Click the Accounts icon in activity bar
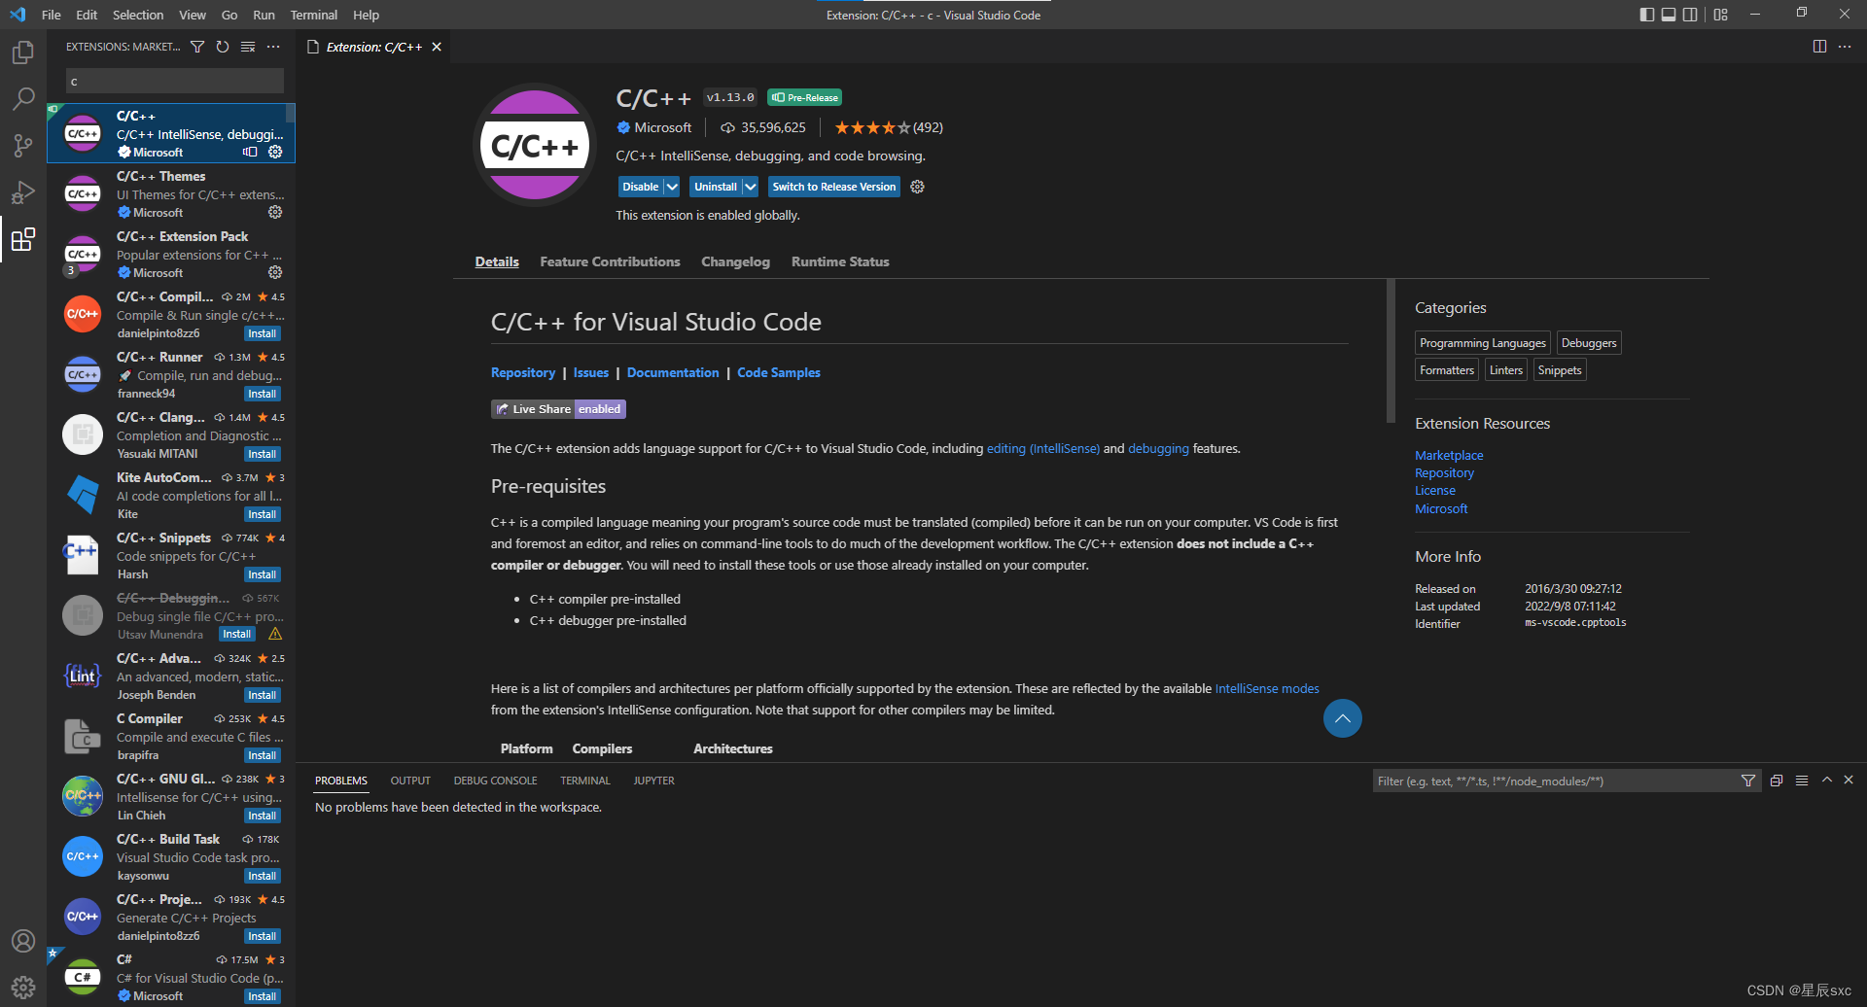The height and width of the screenshot is (1007, 1867). 23,941
